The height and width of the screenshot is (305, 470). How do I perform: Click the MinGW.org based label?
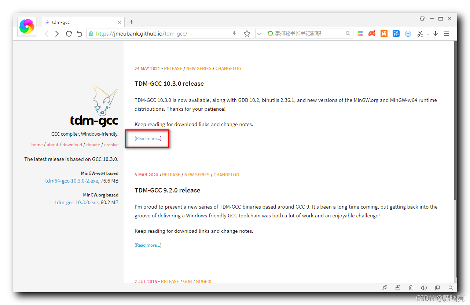pyautogui.click(x=101, y=195)
